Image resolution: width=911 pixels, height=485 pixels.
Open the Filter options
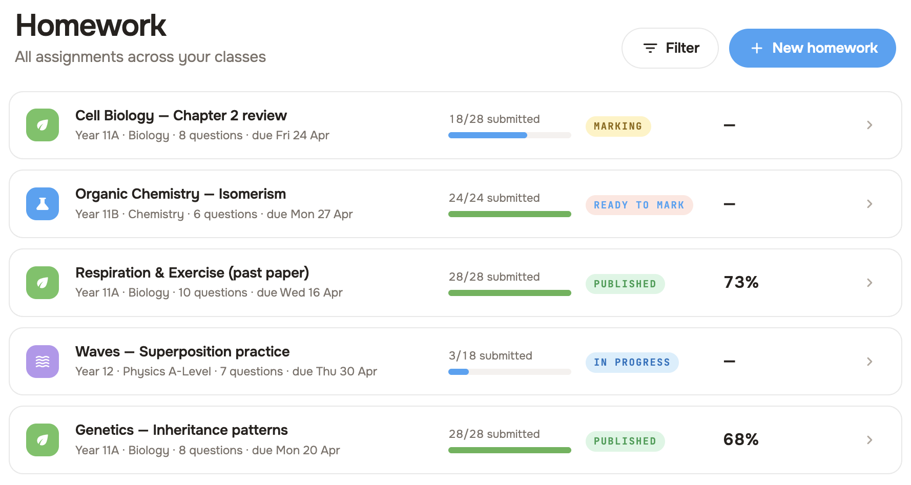670,48
